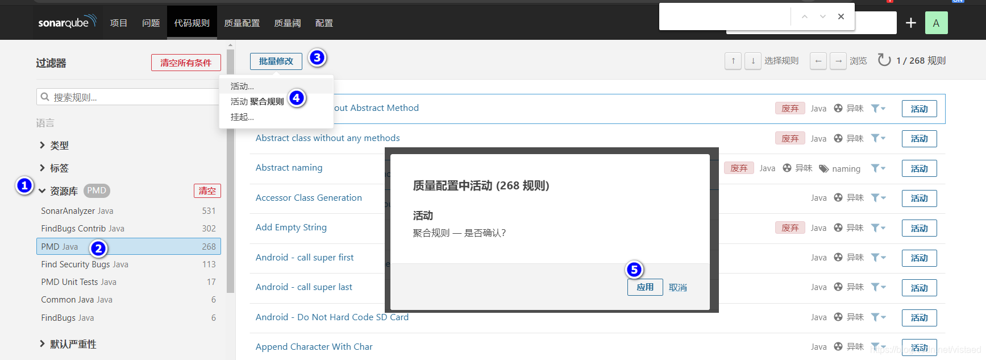Viewport: 986px width, 360px height.
Task: Activate the Abstract naming rule
Action: click(x=919, y=168)
